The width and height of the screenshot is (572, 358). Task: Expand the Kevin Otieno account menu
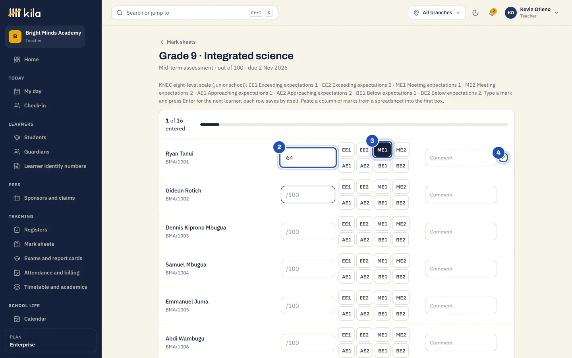pos(532,13)
